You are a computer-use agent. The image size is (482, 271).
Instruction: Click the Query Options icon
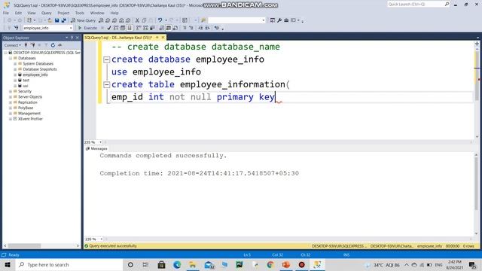pos(123,28)
